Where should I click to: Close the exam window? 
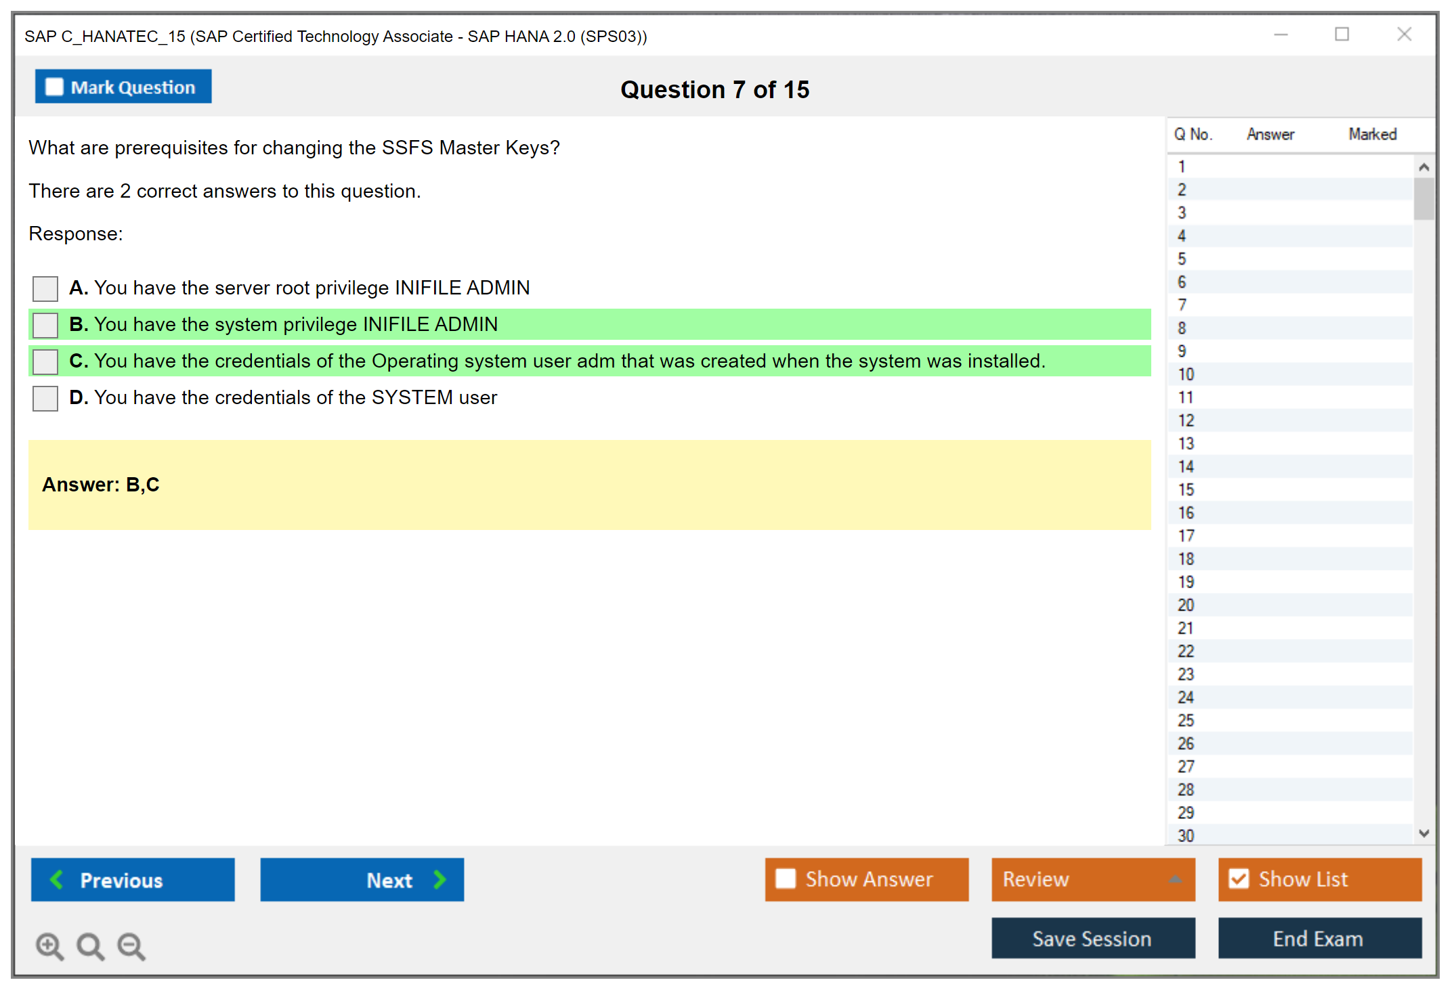1404,35
